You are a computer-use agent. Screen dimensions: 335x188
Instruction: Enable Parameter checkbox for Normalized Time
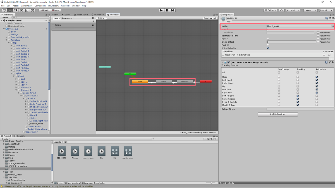(x=318, y=36)
